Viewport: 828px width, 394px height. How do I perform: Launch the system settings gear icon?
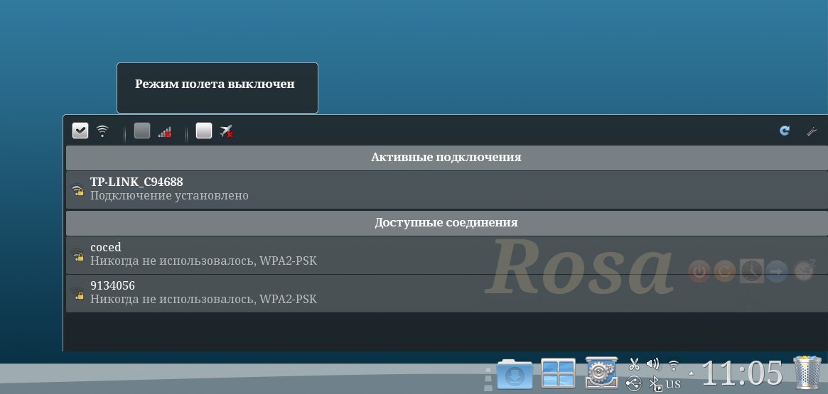click(x=601, y=373)
